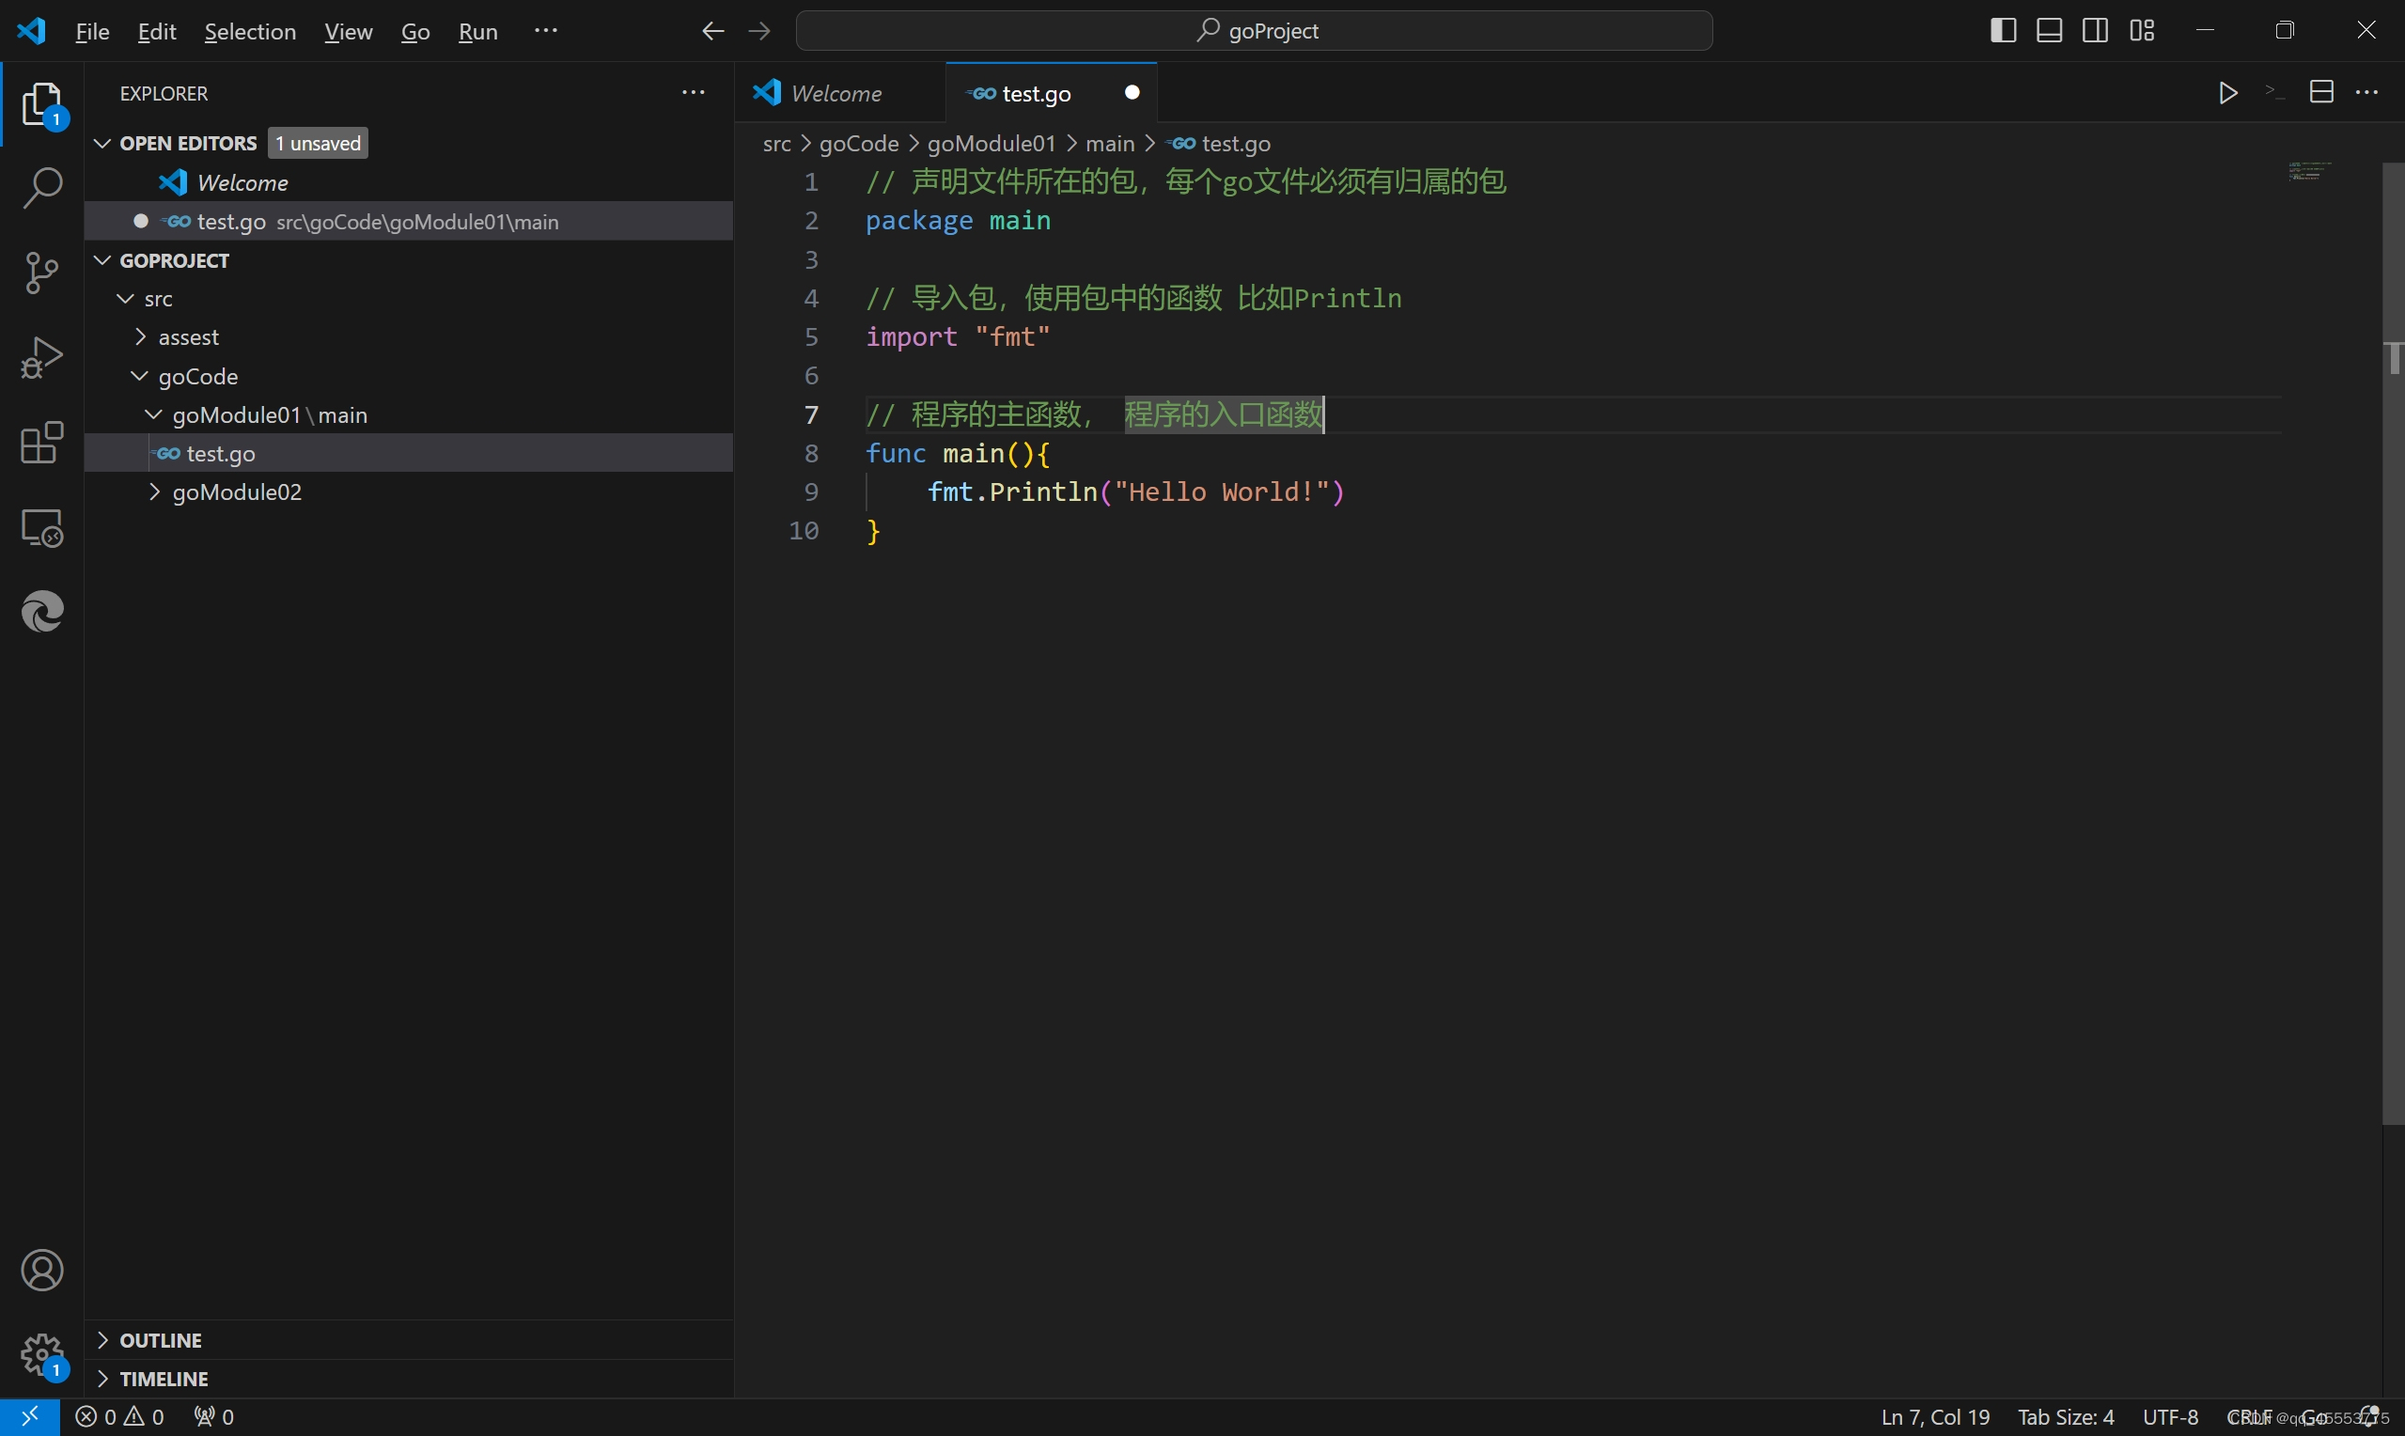The width and height of the screenshot is (2405, 1436).
Task: Open Source Control view
Action: pos(41,273)
